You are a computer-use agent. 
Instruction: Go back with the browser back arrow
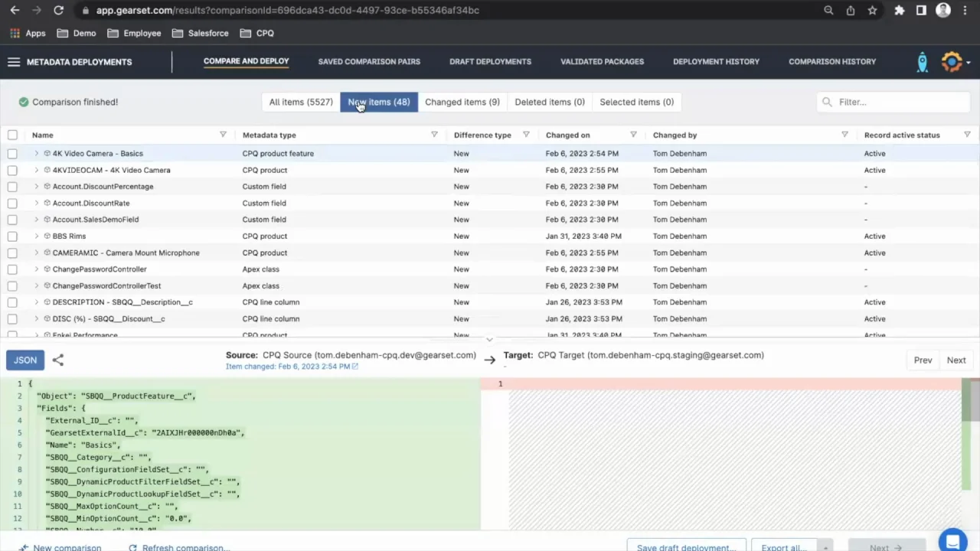click(x=15, y=10)
